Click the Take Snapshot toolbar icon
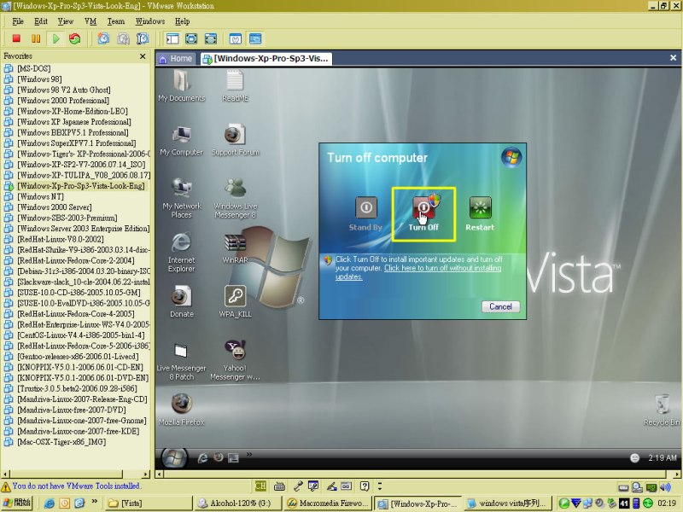This screenshot has width=683, height=512. point(103,38)
